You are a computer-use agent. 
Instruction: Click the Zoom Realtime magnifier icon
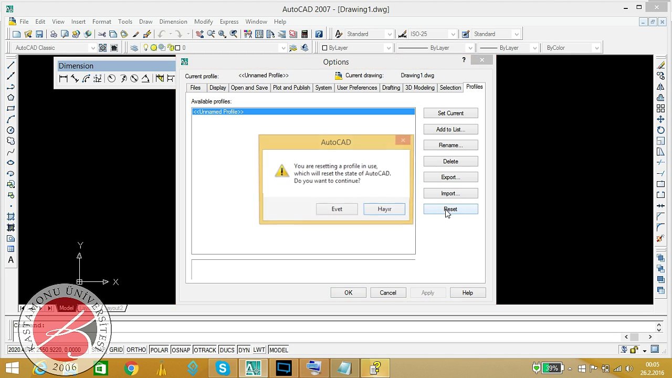tap(211, 34)
